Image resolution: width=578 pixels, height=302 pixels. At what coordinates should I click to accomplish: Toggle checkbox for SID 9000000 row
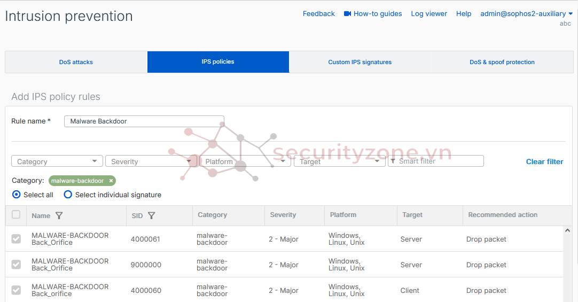(16, 265)
